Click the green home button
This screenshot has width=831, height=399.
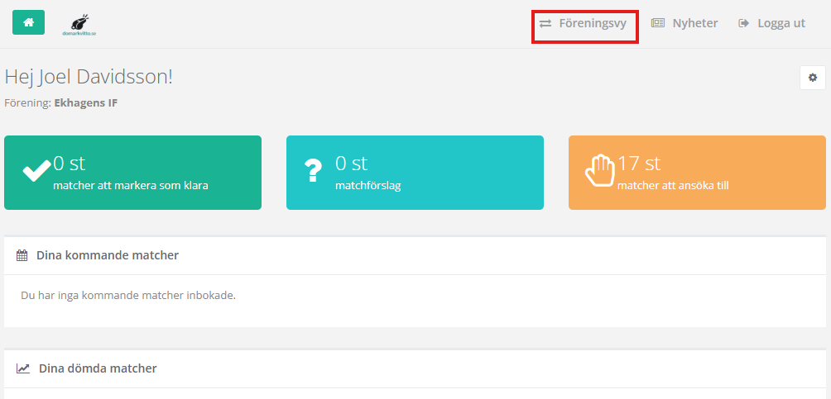coord(29,22)
